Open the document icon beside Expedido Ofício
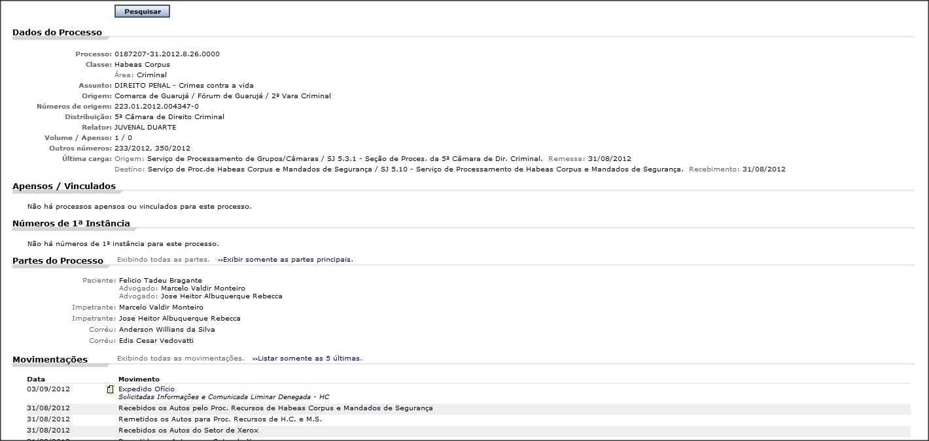Screen dimensions: 929x441 110,389
